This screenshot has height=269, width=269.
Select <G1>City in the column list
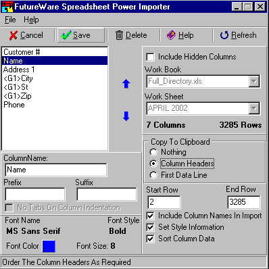(x=55, y=78)
